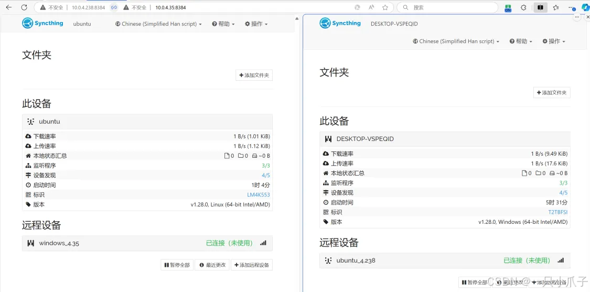Click 已连接（未使用）status on windows_4.35 row

(x=230, y=243)
